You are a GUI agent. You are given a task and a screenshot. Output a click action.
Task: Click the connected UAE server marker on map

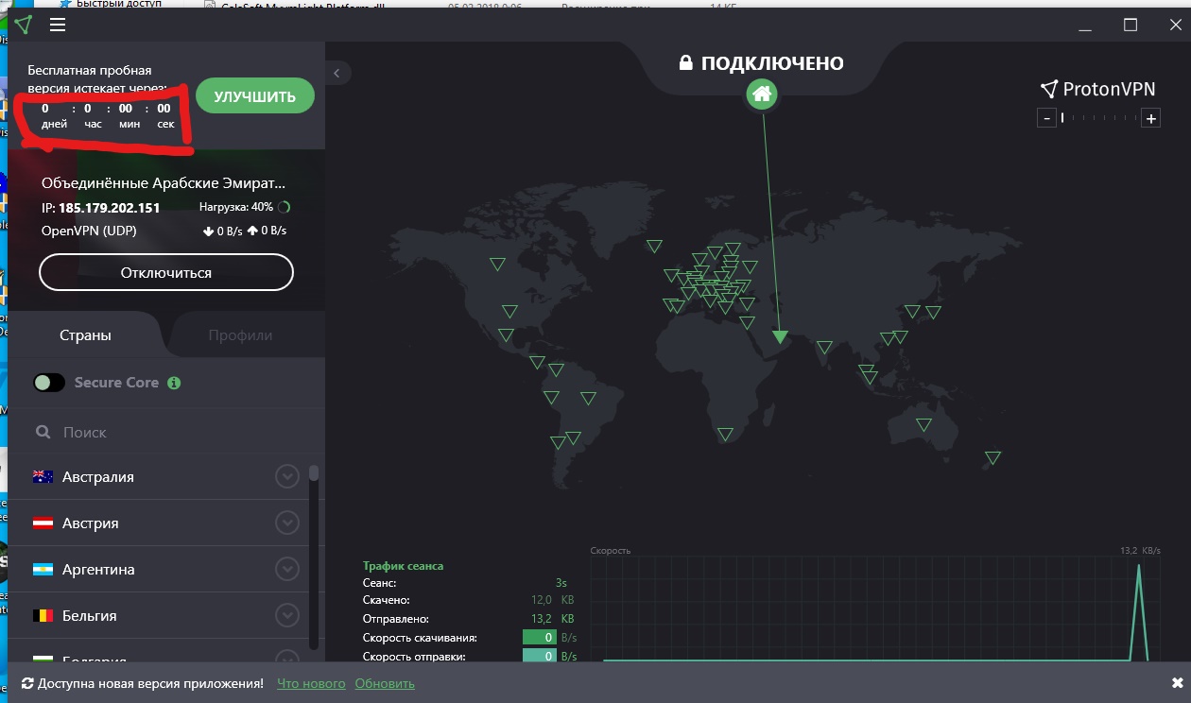(x=779, y=336)
